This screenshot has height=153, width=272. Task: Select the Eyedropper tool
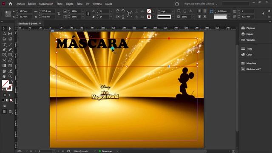(10, 71)
